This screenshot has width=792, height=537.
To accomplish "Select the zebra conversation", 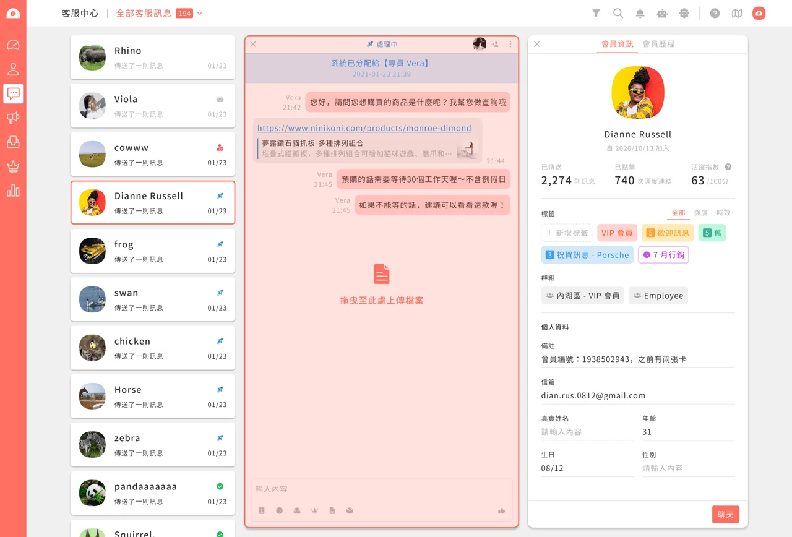I will [153, 445].
